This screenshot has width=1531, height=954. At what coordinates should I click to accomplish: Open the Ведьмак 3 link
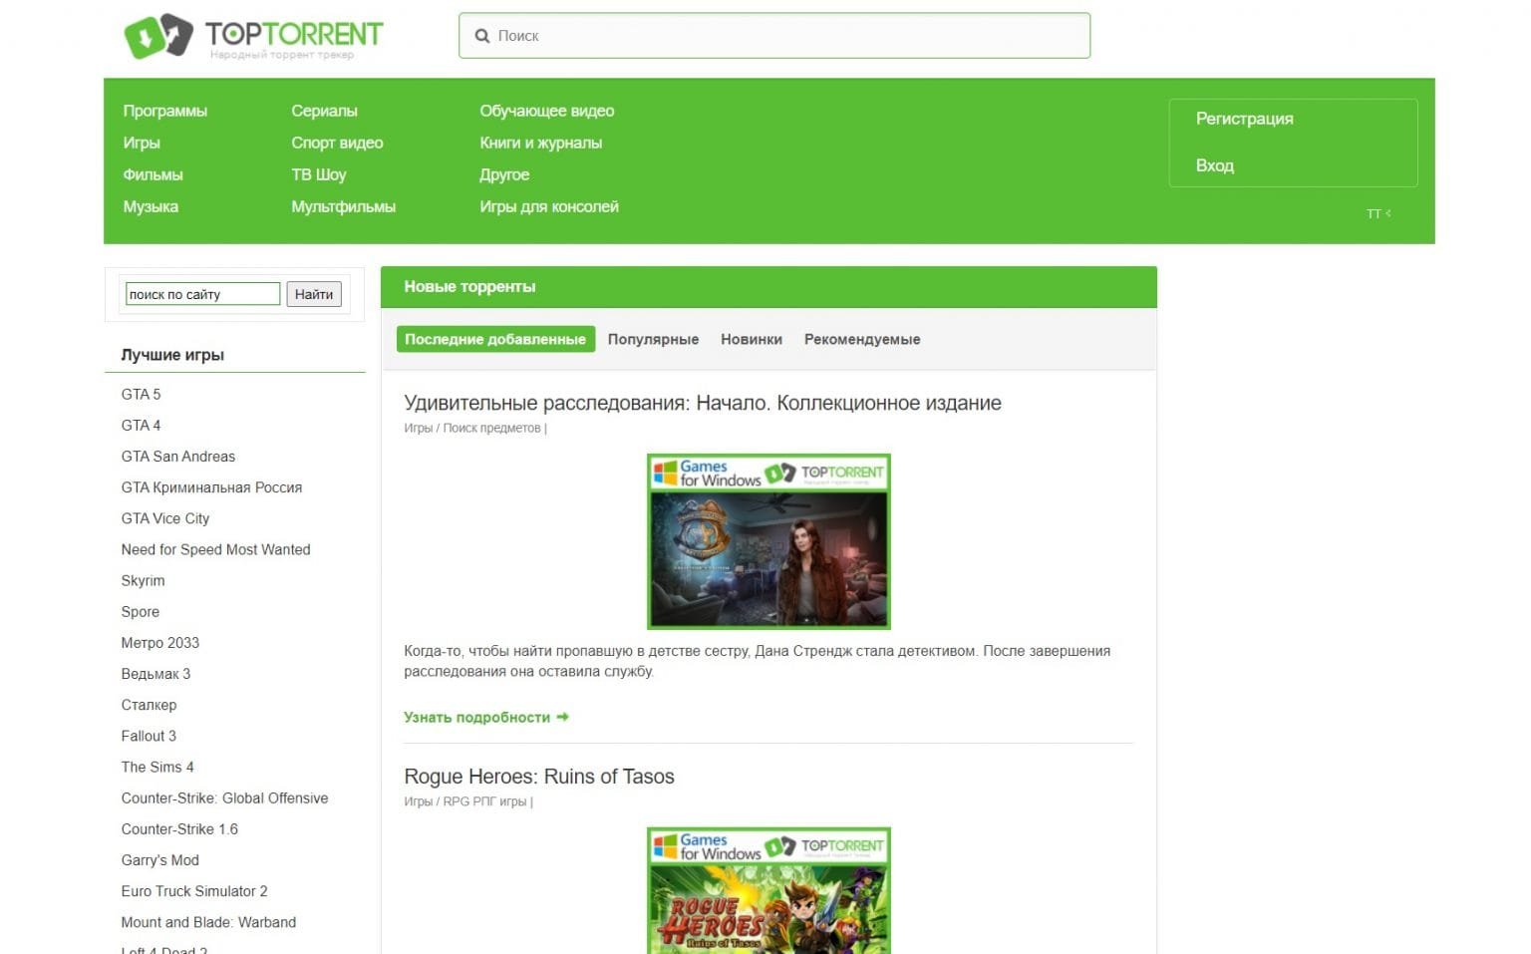pos(155,674)
